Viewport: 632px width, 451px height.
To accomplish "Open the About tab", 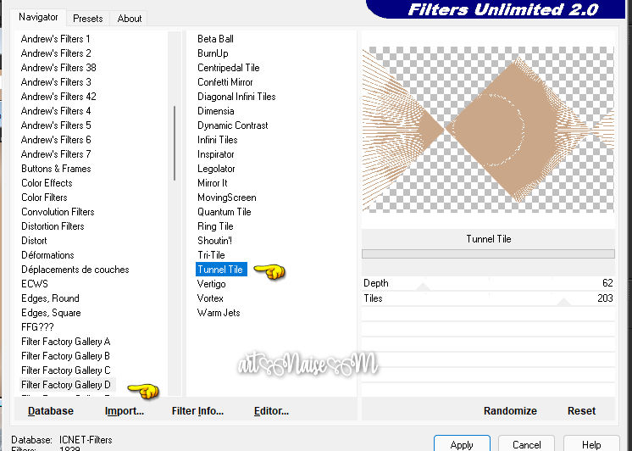I will [130, 19].
